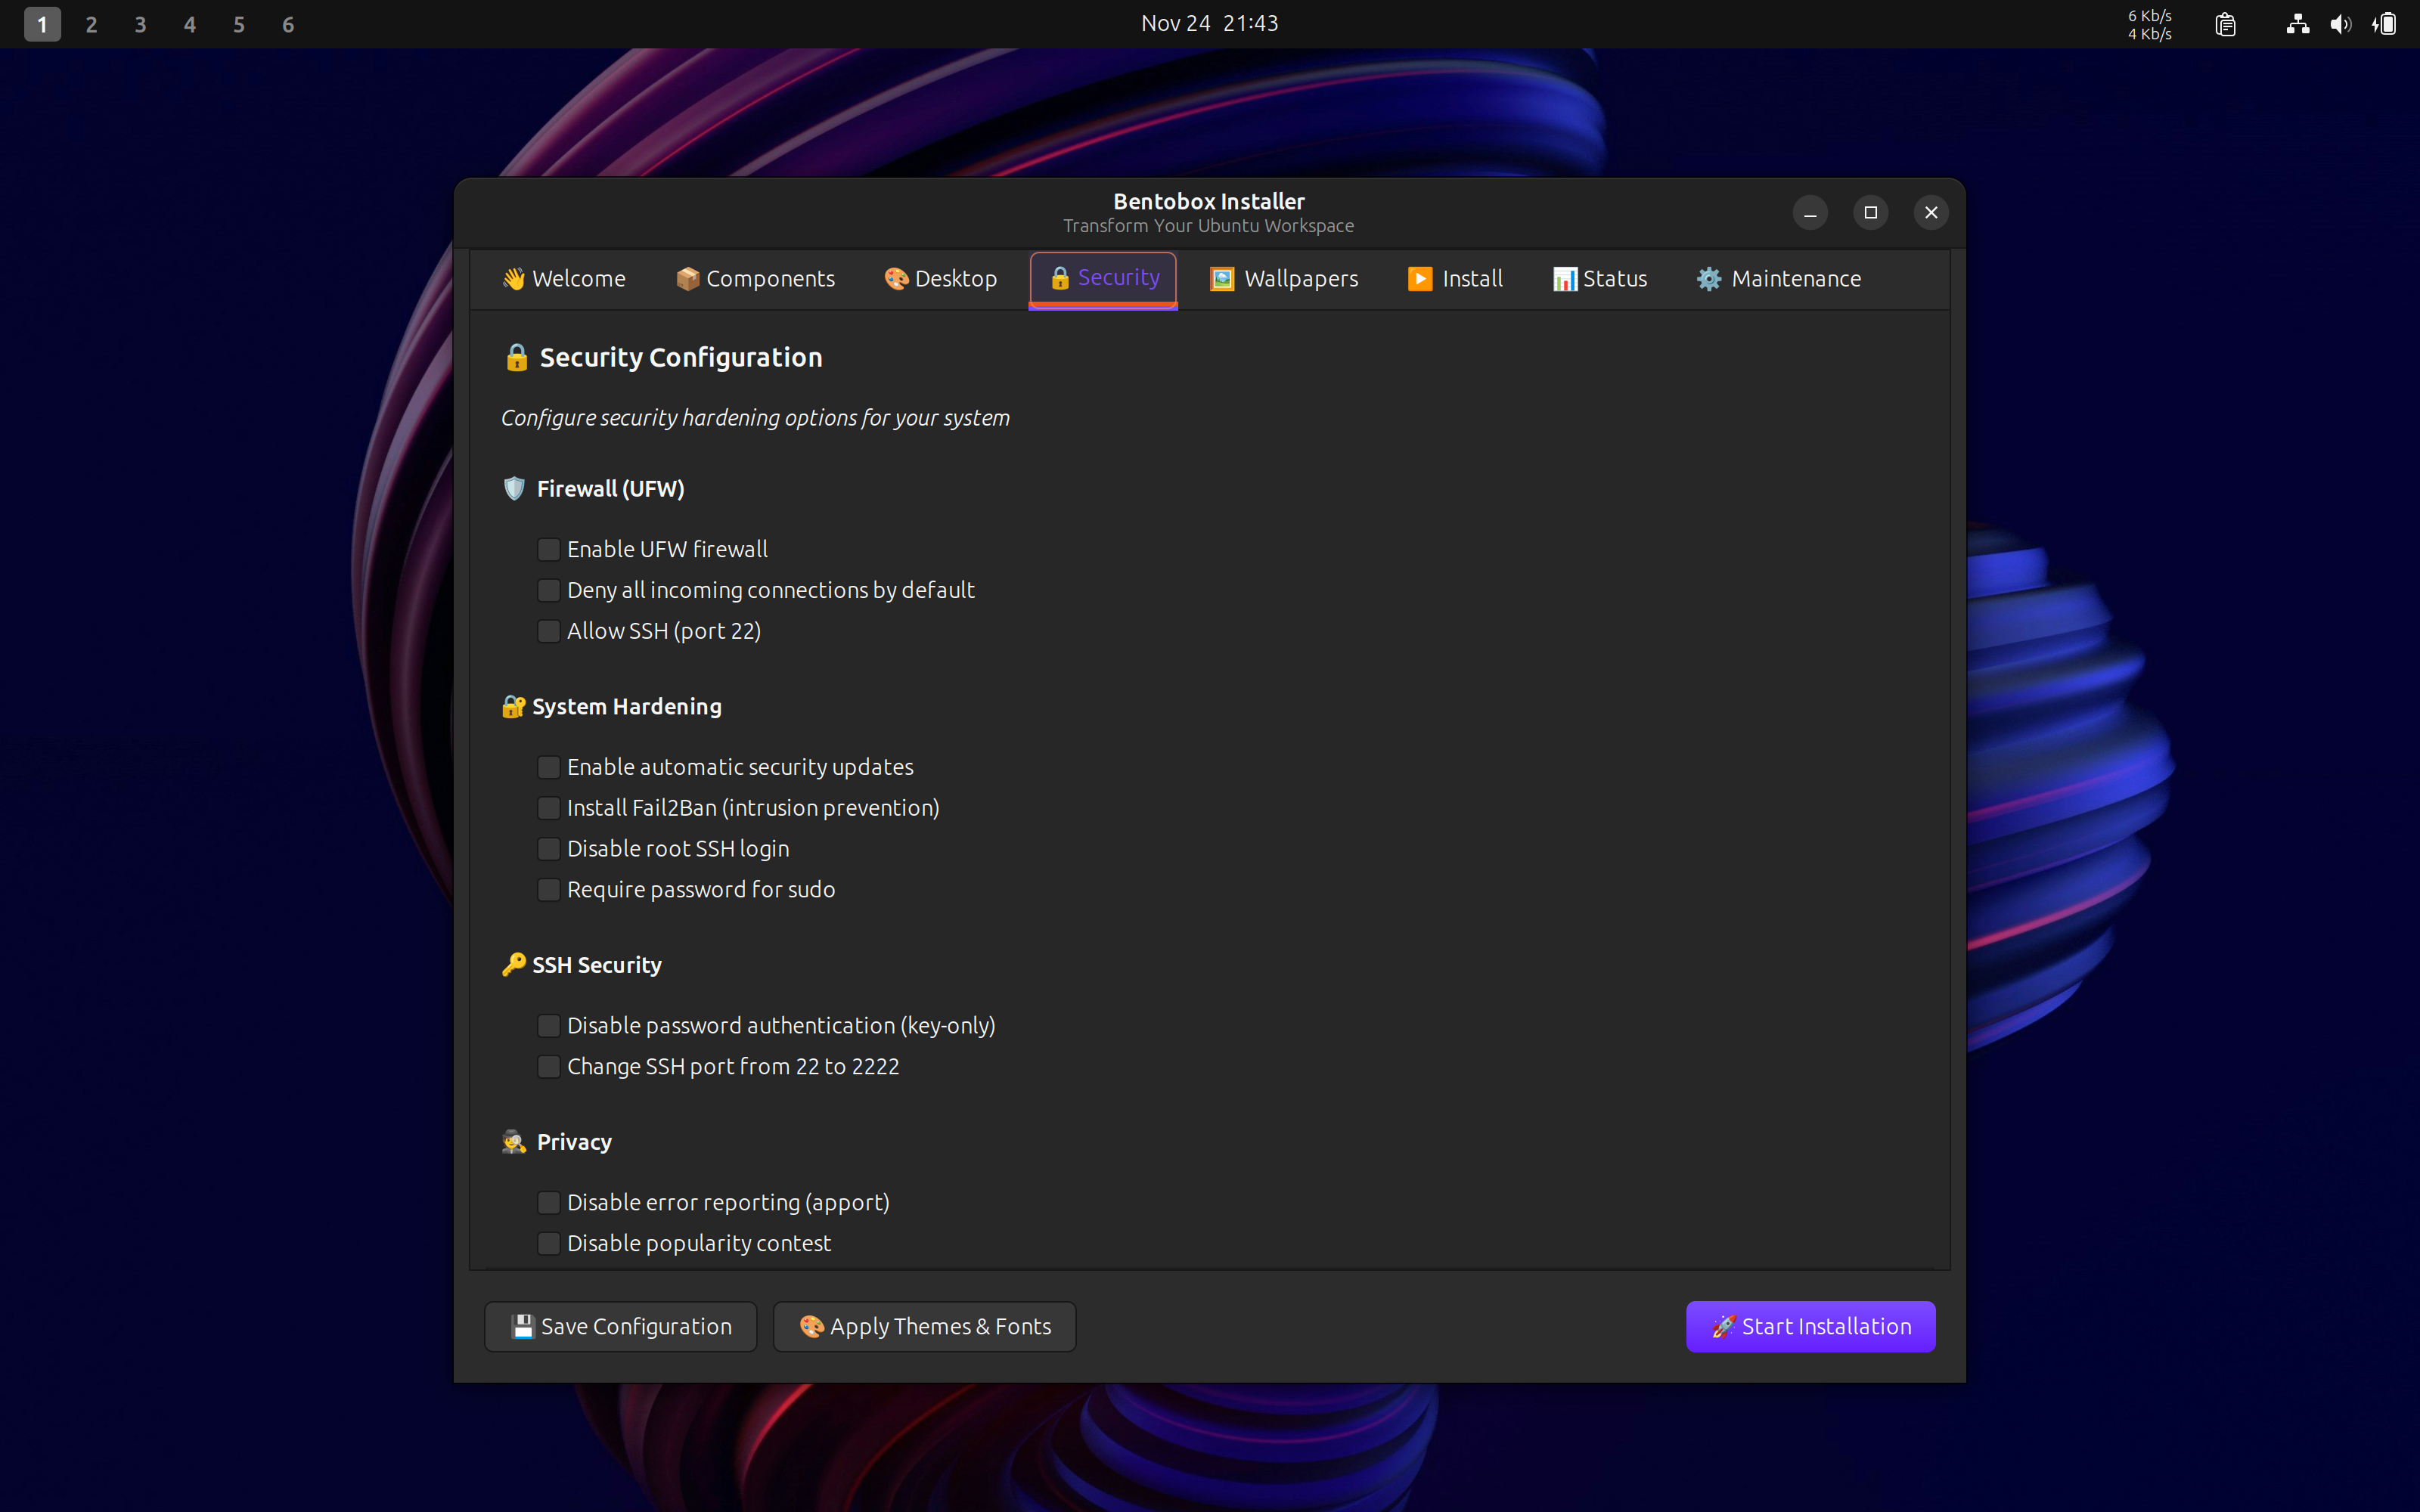Toggle Deny all incoming connections option

pos(548,590)
